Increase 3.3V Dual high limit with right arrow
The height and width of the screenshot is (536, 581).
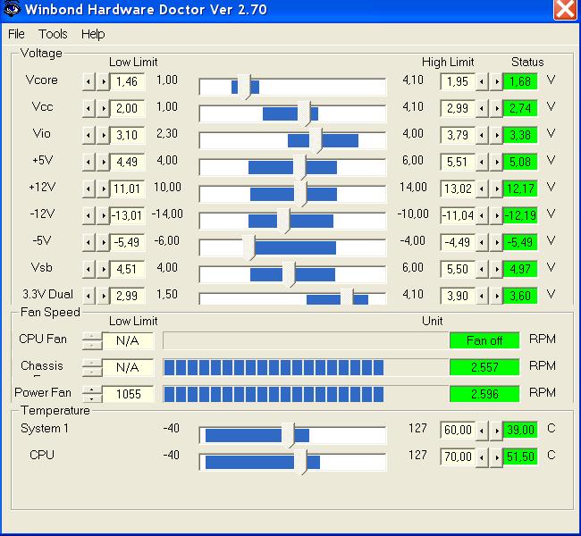[x=496, y=296]
